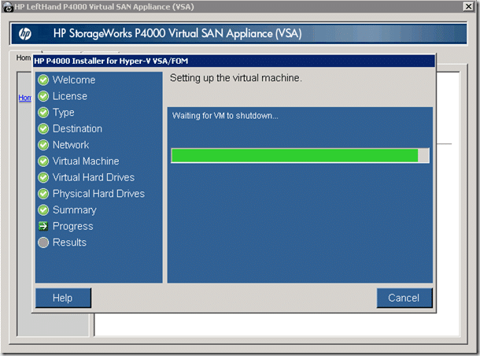The height and width of the screenshot is (356, 480).
Task: Click the green check icon beside Summary
Action: 43,210
